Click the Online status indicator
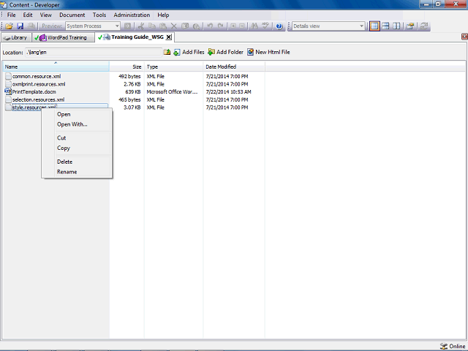 tap(453, 346)
